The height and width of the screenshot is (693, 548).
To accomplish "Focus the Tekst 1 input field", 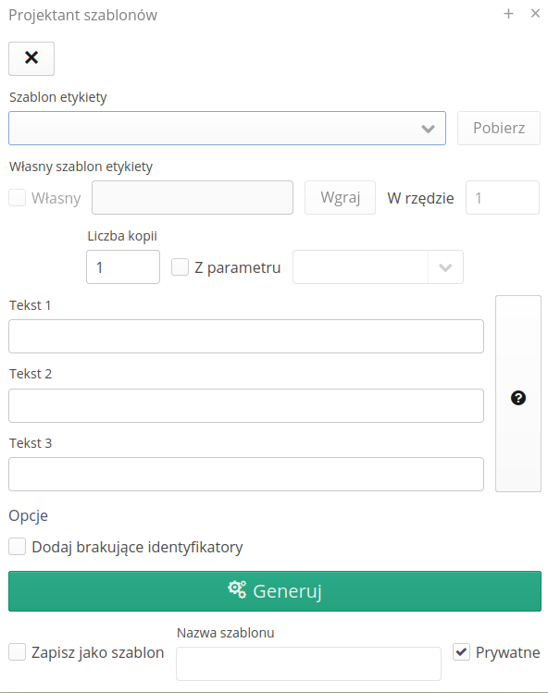I will click(x=246, y=337).
